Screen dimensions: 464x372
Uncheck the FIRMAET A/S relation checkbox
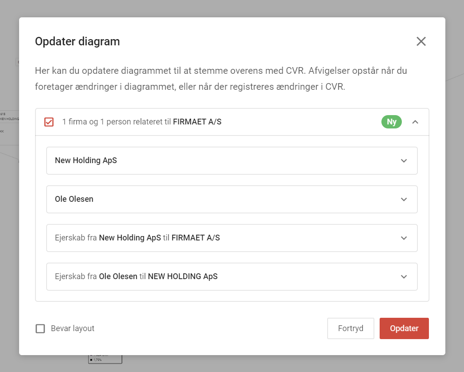tap(49, 122)
